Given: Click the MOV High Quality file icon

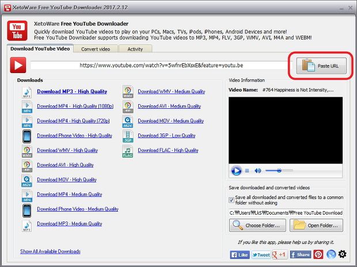Looking at the screenshot, I should 27,181.
